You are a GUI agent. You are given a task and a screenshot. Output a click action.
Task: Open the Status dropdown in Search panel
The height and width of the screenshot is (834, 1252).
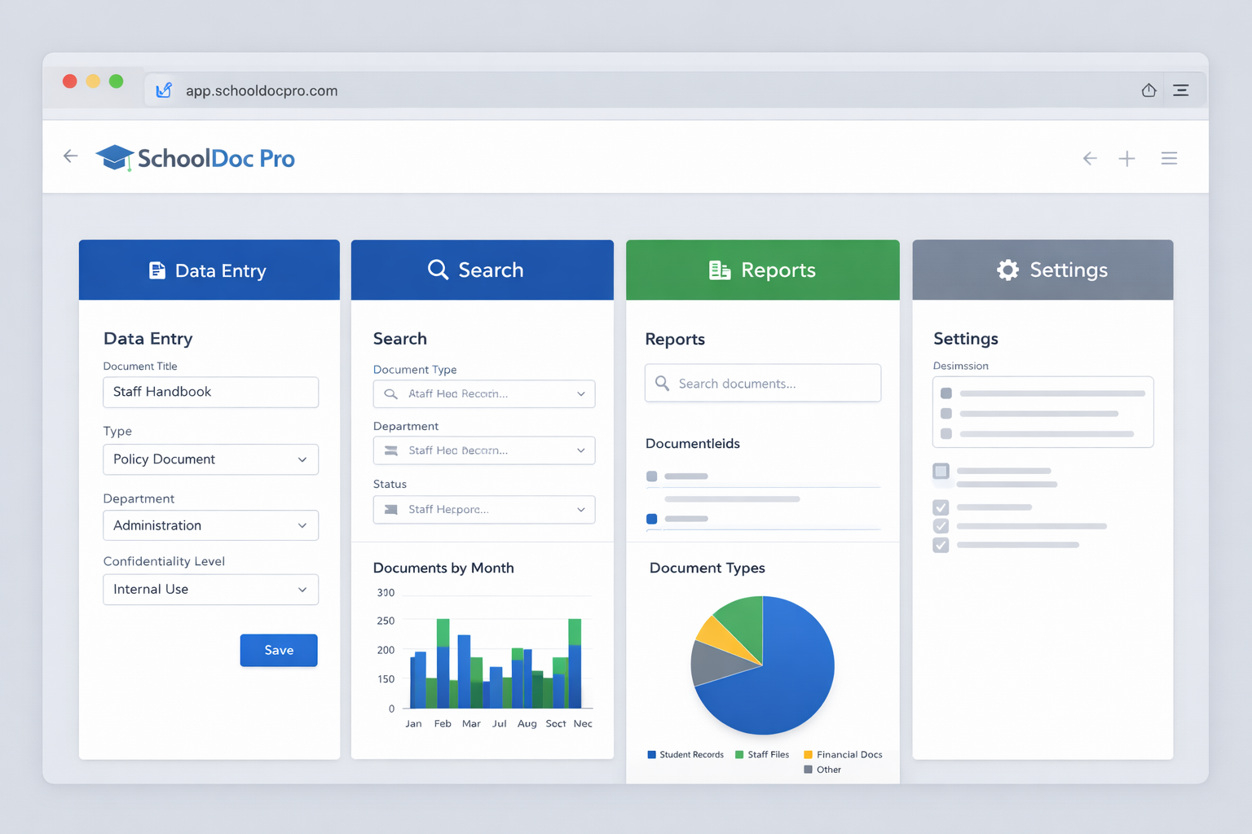tap(484, 510)
